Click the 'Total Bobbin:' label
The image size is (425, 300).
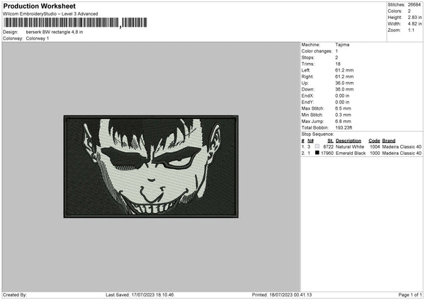tap(315, 128)
